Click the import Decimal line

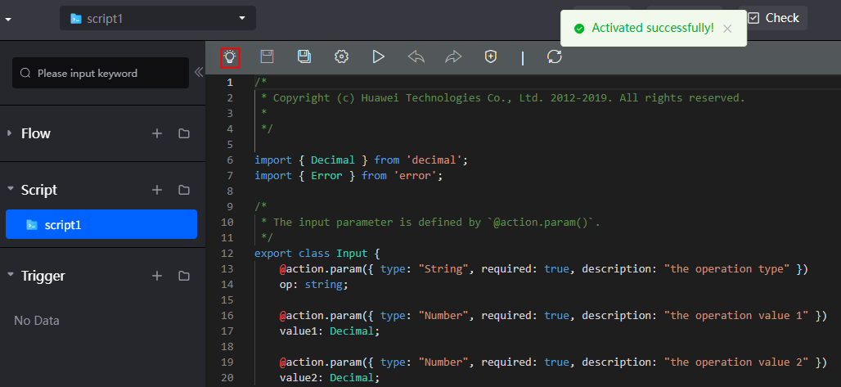click(x=362, y=160)
